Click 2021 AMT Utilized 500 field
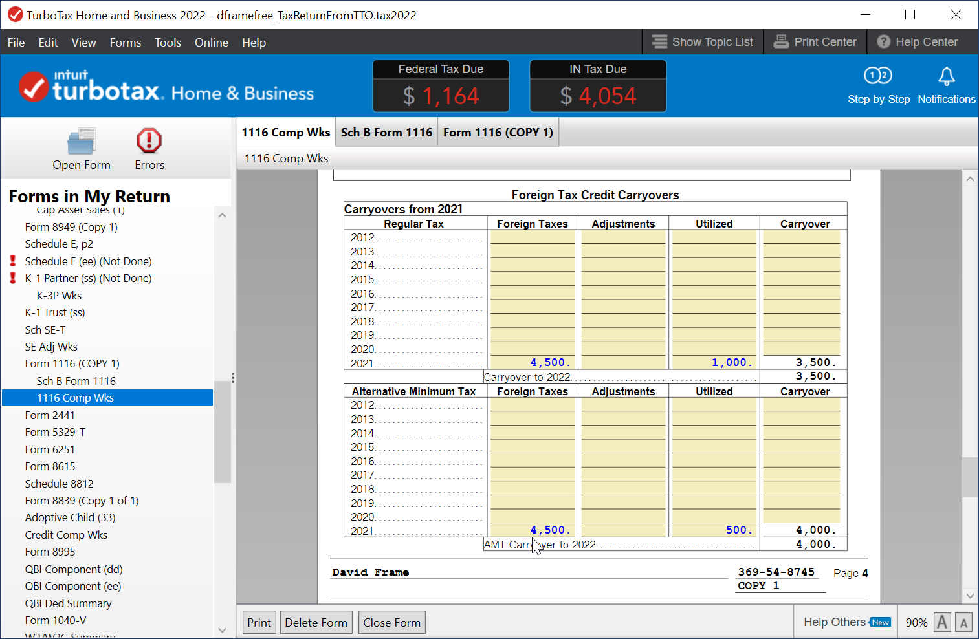 (x=714, y=530)
